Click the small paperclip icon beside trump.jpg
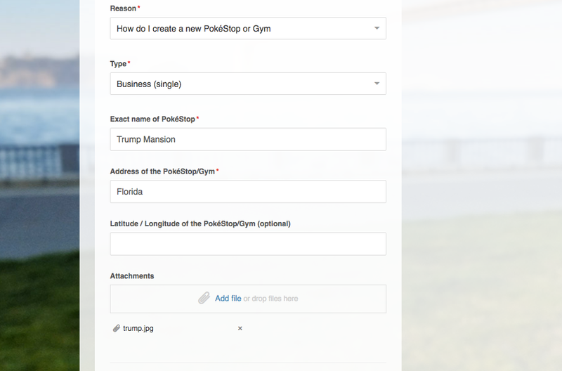This screenshot has width=562, height=371. (116, 328)
